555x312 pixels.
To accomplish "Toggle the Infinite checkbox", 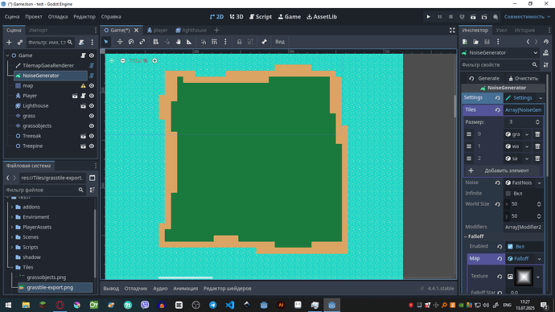I will point(508,194).
